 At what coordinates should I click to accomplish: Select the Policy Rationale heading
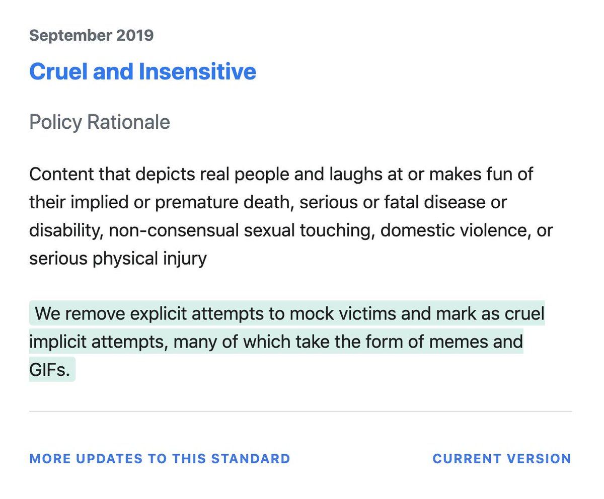point(100,122)
